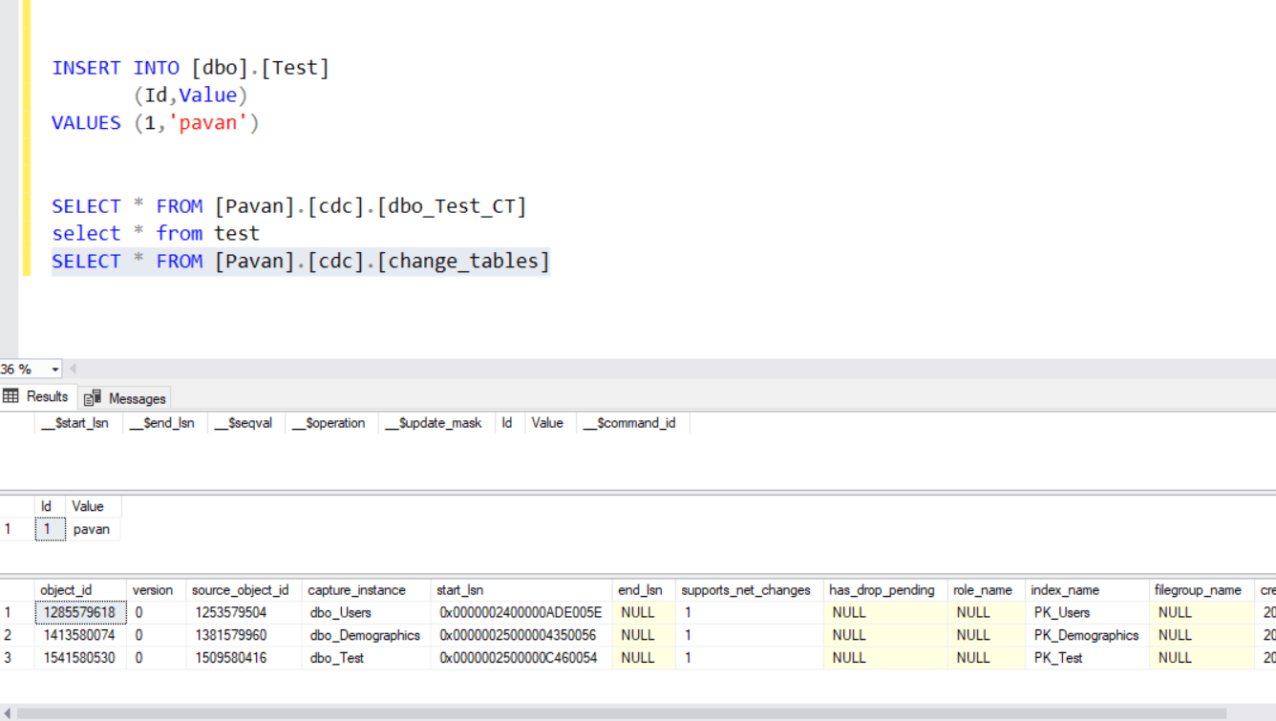Click the Messages tab document icon
The height and width of the screenshot is (721, 1276).
coord(92,397)
